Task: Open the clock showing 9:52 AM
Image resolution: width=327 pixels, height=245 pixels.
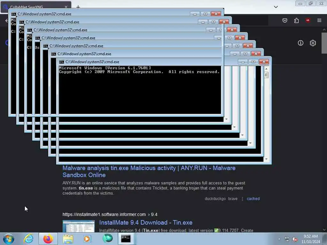Action: coord(311,239)
